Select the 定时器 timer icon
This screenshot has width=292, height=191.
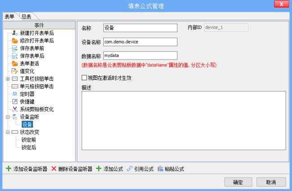[15, 94]
